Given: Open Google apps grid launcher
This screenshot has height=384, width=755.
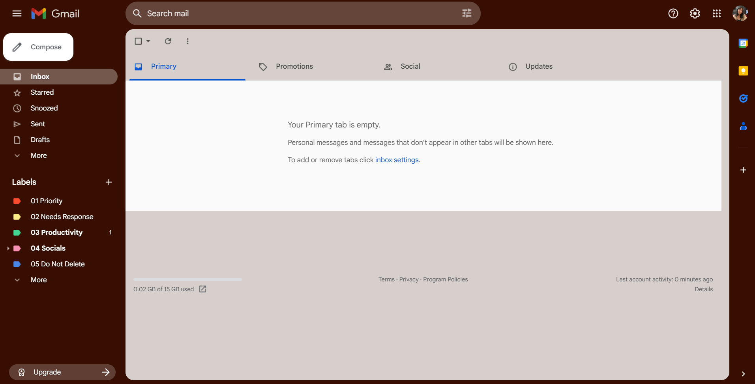Looking at the screenshot, I should point(717,13).
